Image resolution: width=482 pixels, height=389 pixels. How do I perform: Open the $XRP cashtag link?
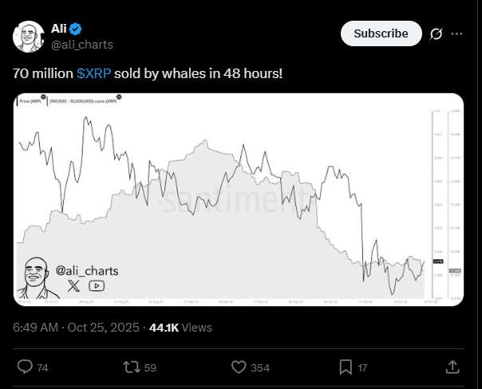pyautogui.click(x=93, y=73)
